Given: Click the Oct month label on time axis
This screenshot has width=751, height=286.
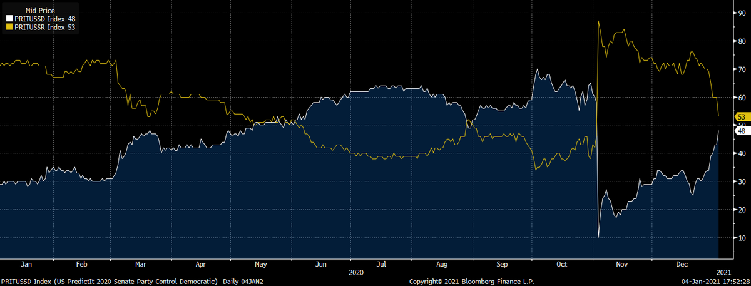Looking at the screenshot, I should 561,264.
